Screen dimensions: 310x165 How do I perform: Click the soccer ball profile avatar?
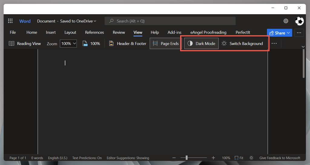pos(299,21)
